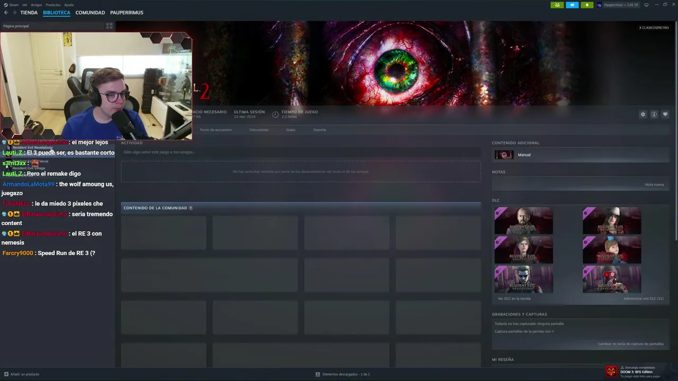Viewport: 678px width, 381px height.
Task: Click ÚLTIMA SESIÓN date info
Action: coord(249,114)
